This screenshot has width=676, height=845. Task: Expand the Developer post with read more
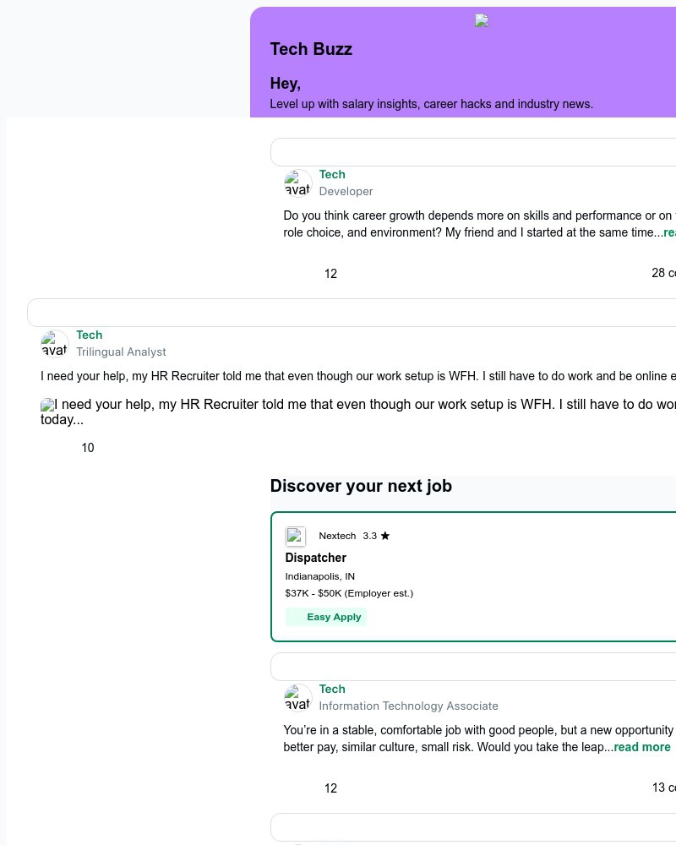[669, 232]
